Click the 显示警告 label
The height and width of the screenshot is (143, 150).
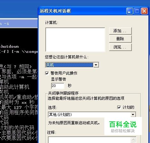pyautogui.click(x=59, y=79)
